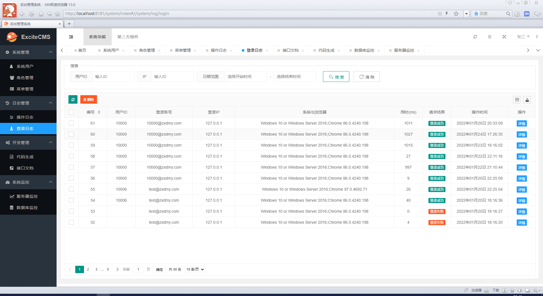The image size is (543, 296).
Task: Click the green refresh icon above the table
Action: (73, 99)
